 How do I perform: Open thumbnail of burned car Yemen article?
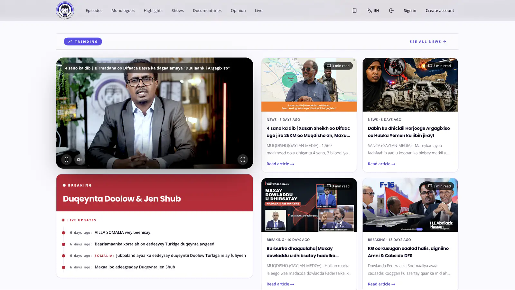pyautogui.click(x=410, y=85)
